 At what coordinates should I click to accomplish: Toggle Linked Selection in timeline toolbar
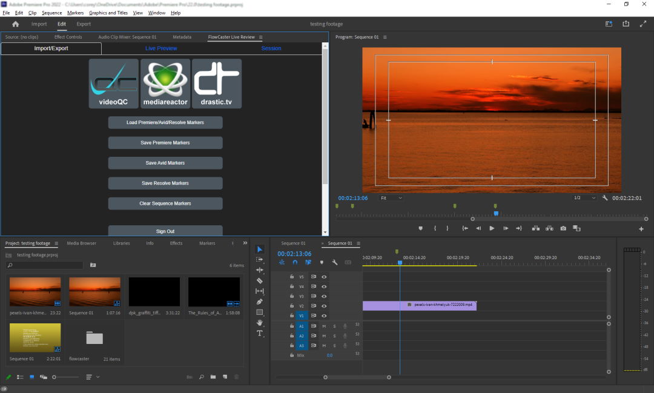pyautogui.click(x=308, y=262)
